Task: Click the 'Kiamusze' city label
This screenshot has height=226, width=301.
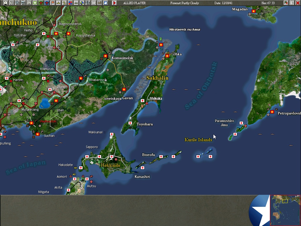Action: point(47,69)
